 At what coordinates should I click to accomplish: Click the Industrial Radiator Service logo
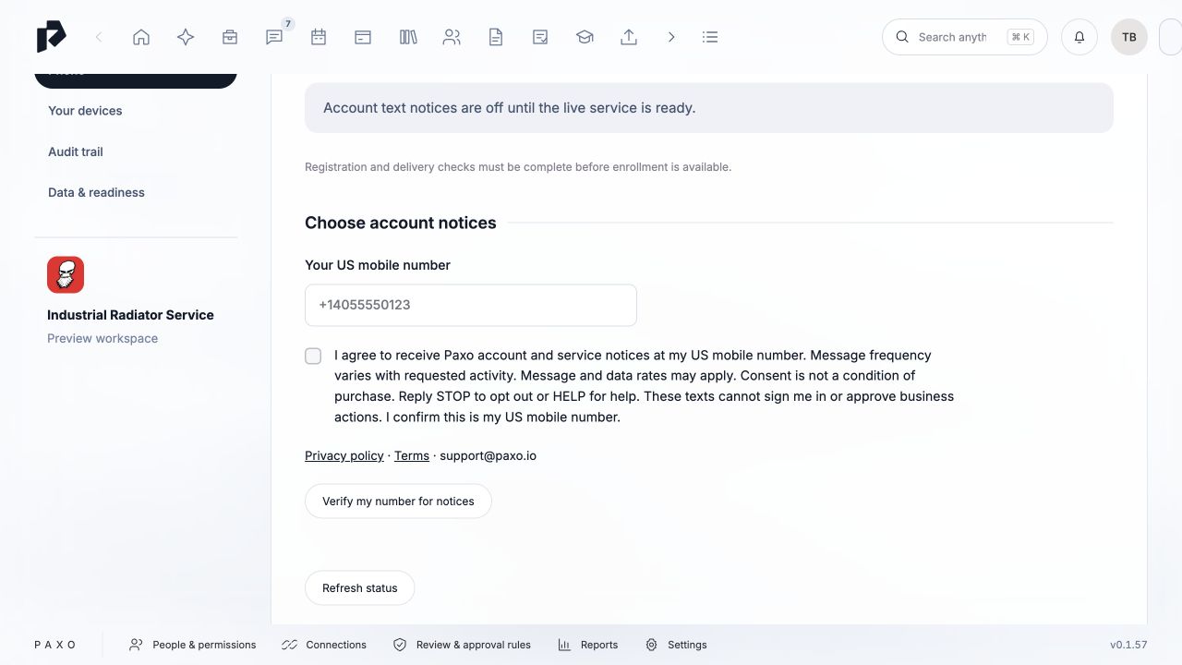tap(66, 275)
